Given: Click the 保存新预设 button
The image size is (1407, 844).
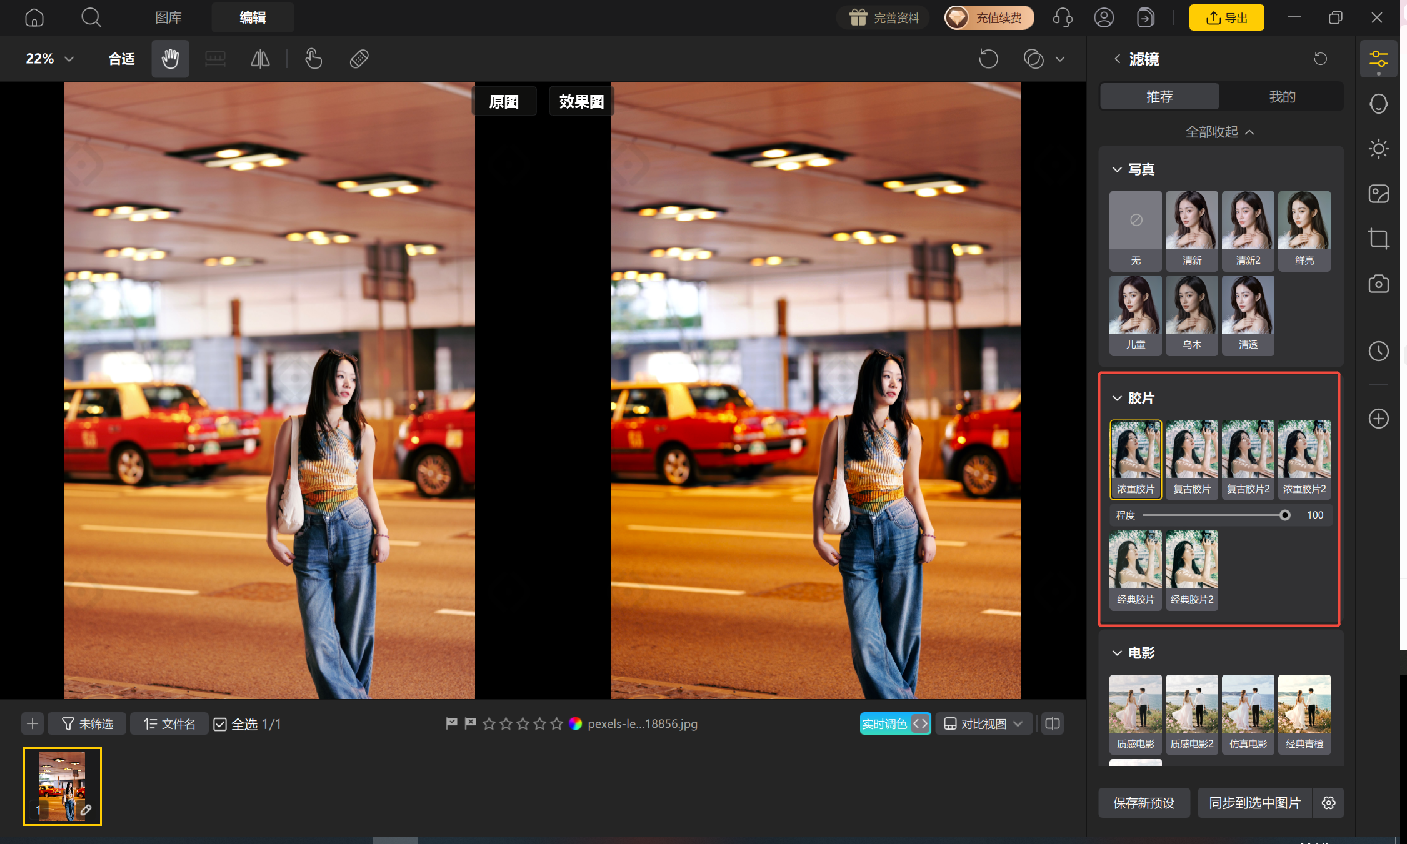Looking at the screenshot, I should pyautogui.click(x=1143, y=803).
